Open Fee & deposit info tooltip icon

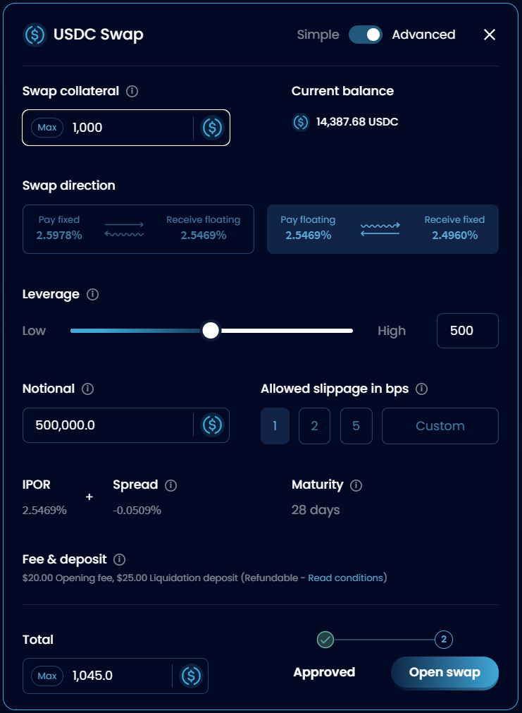(120, 559)
